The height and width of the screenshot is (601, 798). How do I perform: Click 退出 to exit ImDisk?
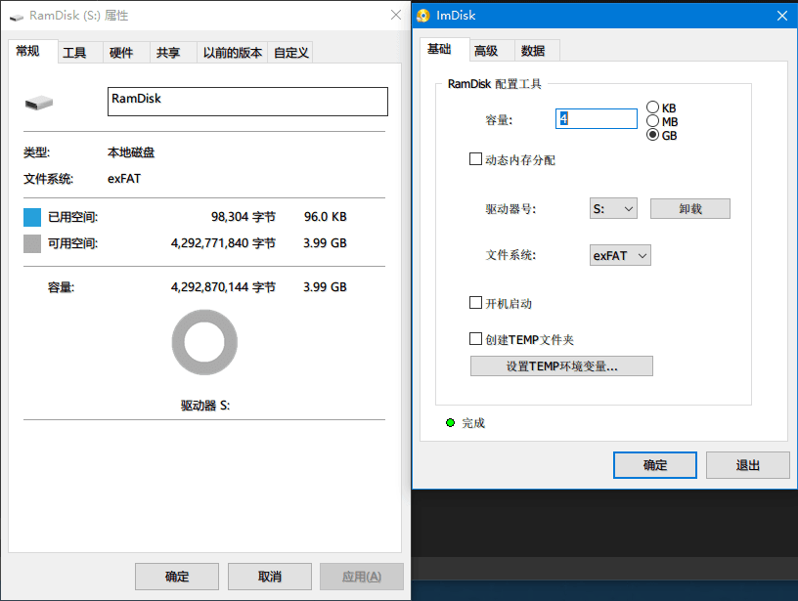(x=747, y=465)
